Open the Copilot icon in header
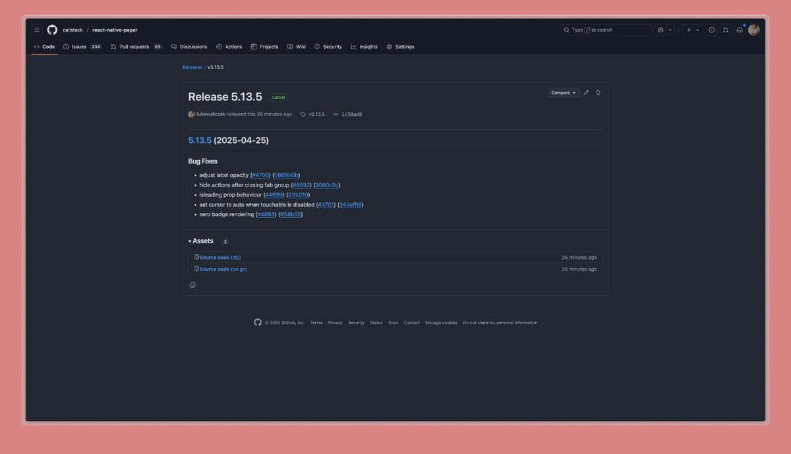This screenshot has width=791, height=454. click(660, 30)
